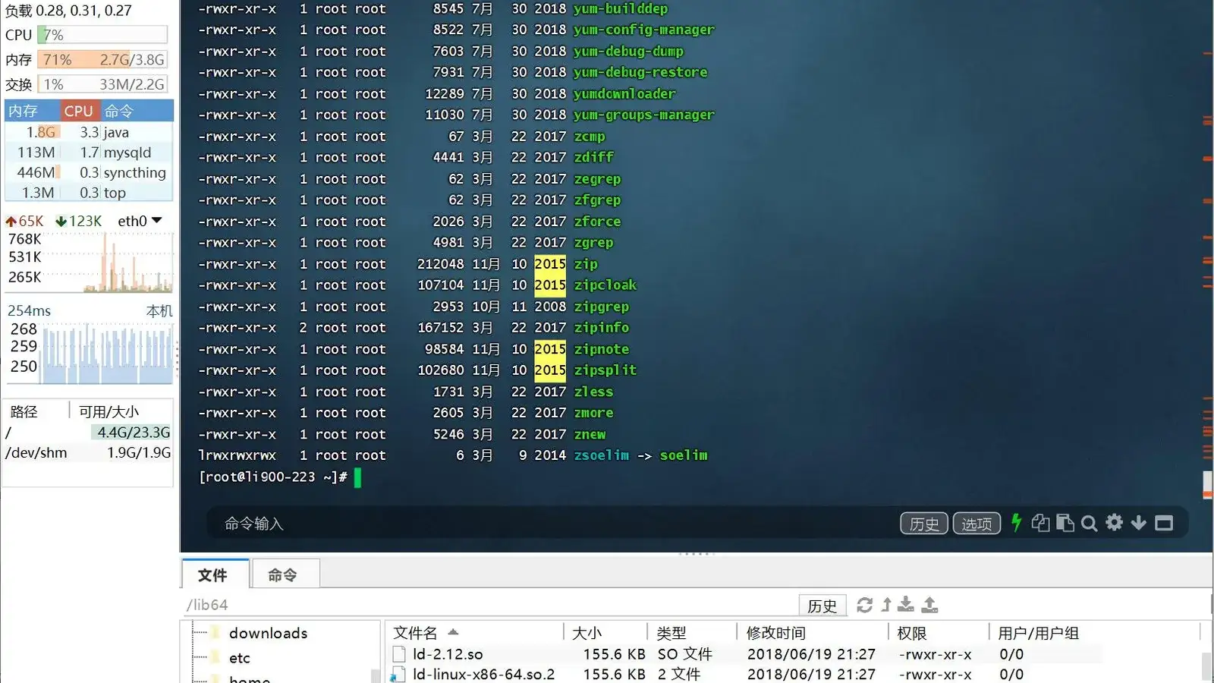The image size is (1214, 683).
Task: Click the zsoelim symlink entry in terminal
Action: (x=641, y=455)
